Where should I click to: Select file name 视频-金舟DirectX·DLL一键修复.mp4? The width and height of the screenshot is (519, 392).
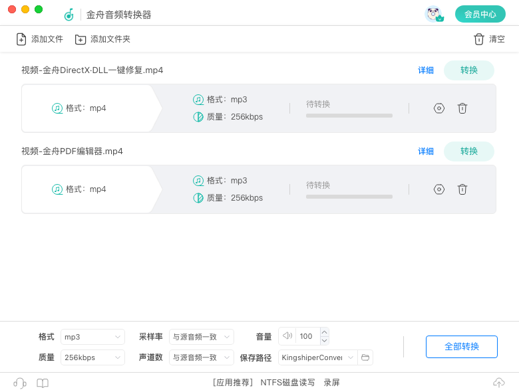[92, 70]
